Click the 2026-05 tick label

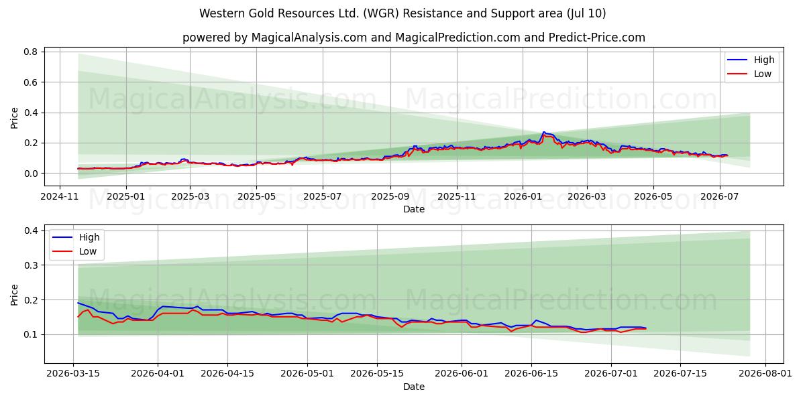(653, 197)
